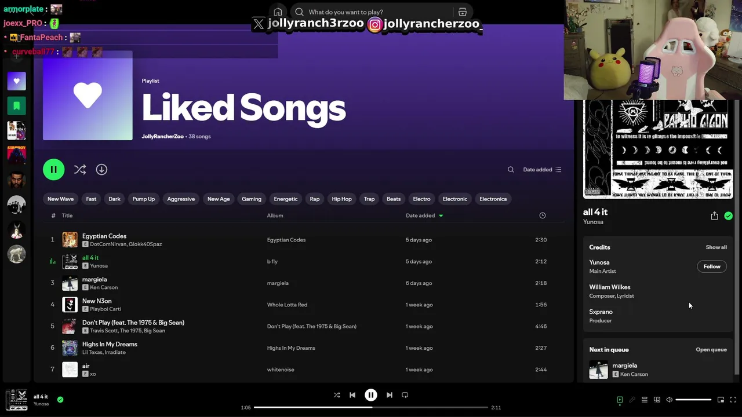Seek within the song progress bar
This screenshot has height=417, width=742.
pyautogui.click(x=371, y=407)
